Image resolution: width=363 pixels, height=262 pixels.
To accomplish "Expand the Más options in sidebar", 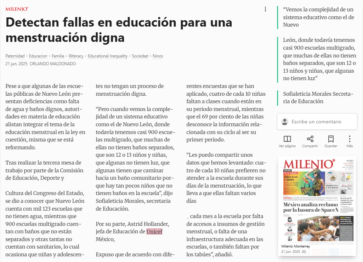I will tap(350, 139).
